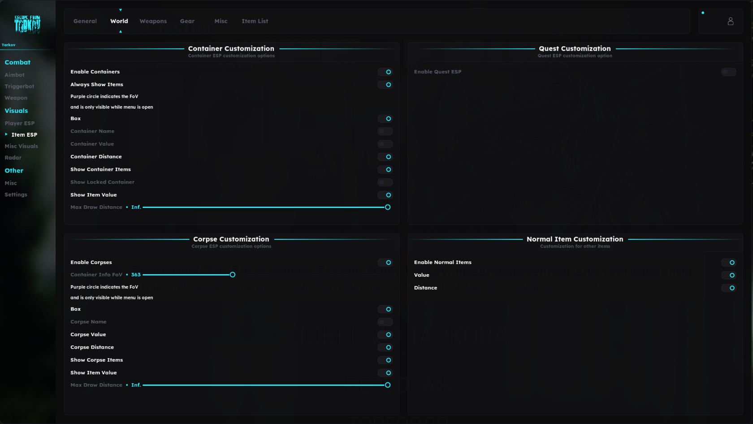753x424 pixels.
Task: Toggle Enable Corpses switch
Action: 385,263
